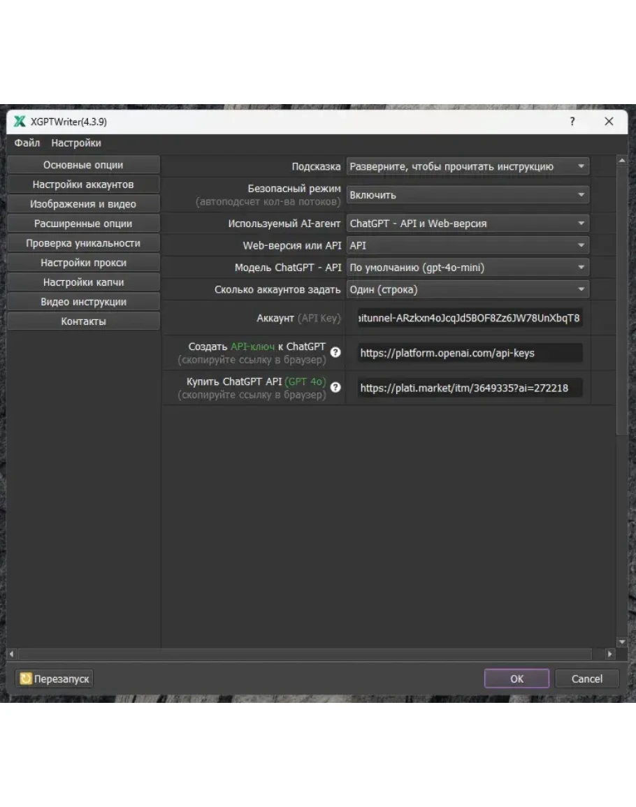Click the platform.openai.com api-keys URL field
This screenshot has width=636, height=807.
point(470,353)
